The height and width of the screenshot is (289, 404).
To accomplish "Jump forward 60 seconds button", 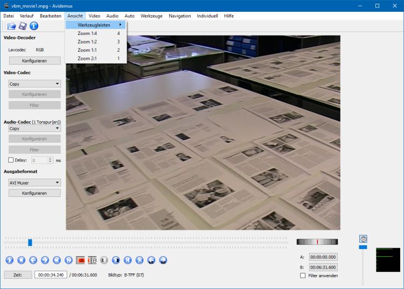I will (163, 260).
